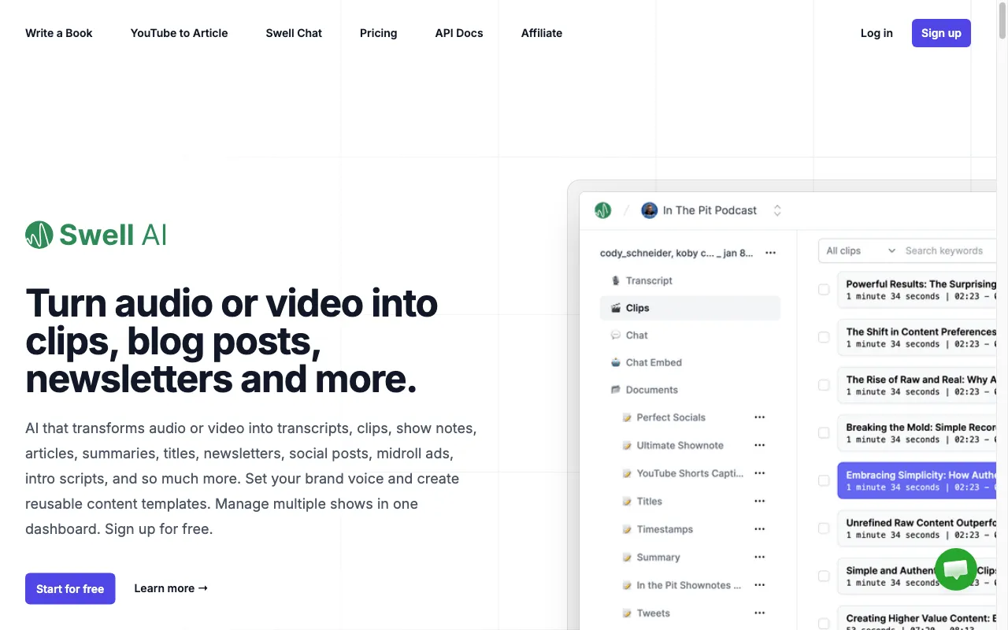Select the Powerful Results clip card
Image resolution: width=1008 pixels, height=630 pixels.
click(917, 290)
